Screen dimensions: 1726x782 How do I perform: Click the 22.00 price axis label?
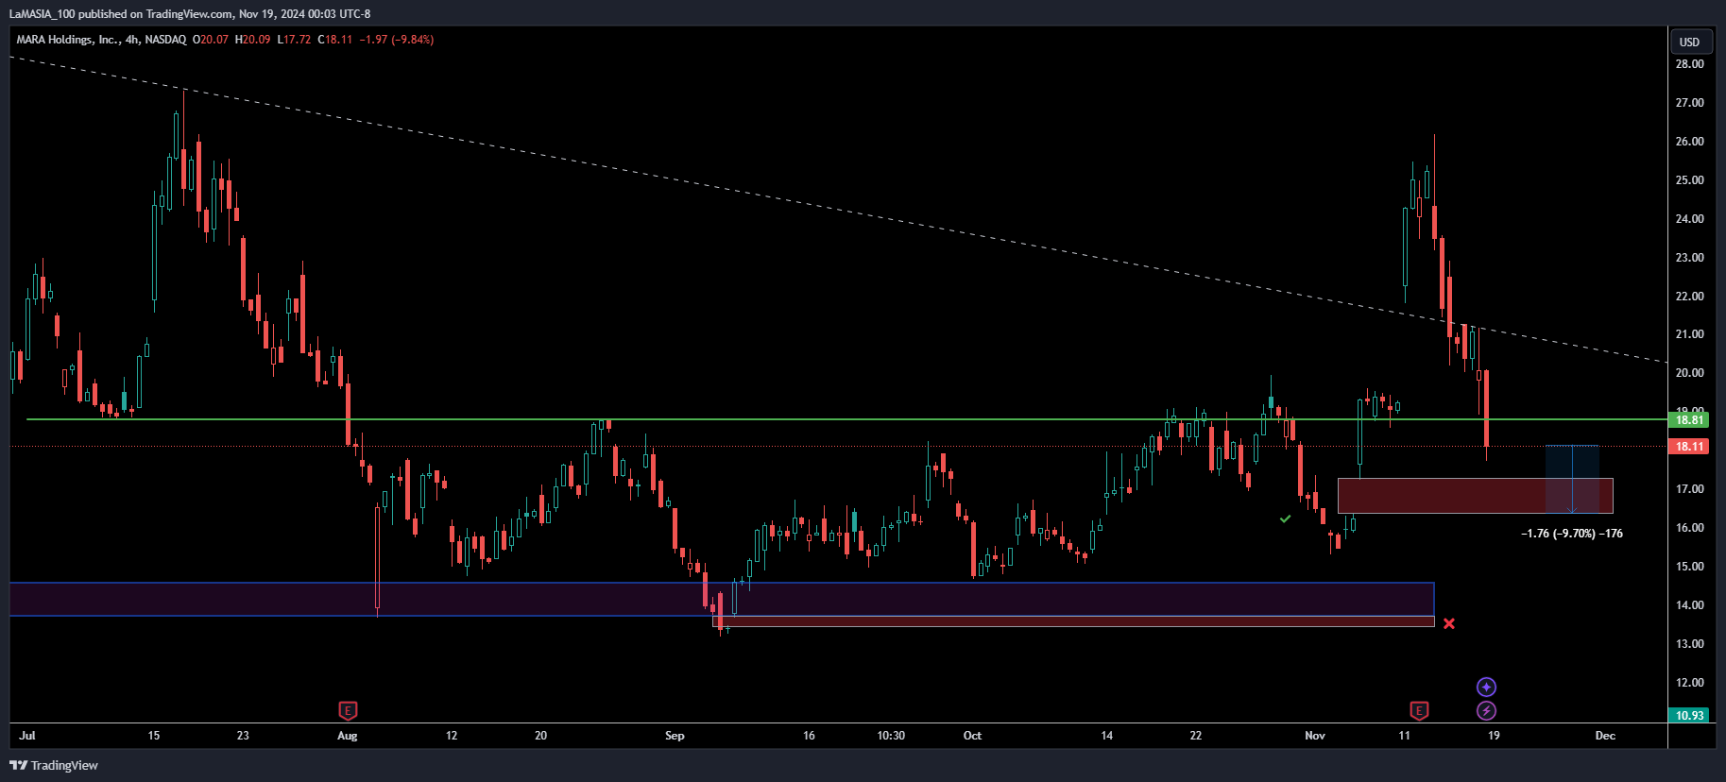point(1689,297)
